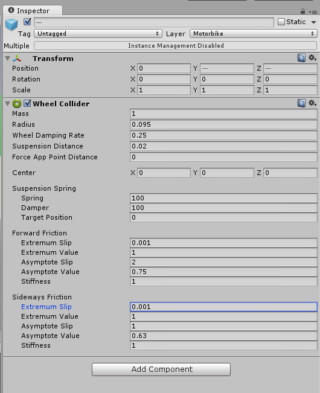Open the Static flags dropdown arrow
This screenshot has width=320, height=393.
pos(313,22)
